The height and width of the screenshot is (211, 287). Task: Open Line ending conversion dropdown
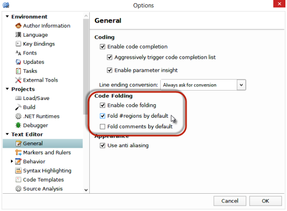pos(203,85)
